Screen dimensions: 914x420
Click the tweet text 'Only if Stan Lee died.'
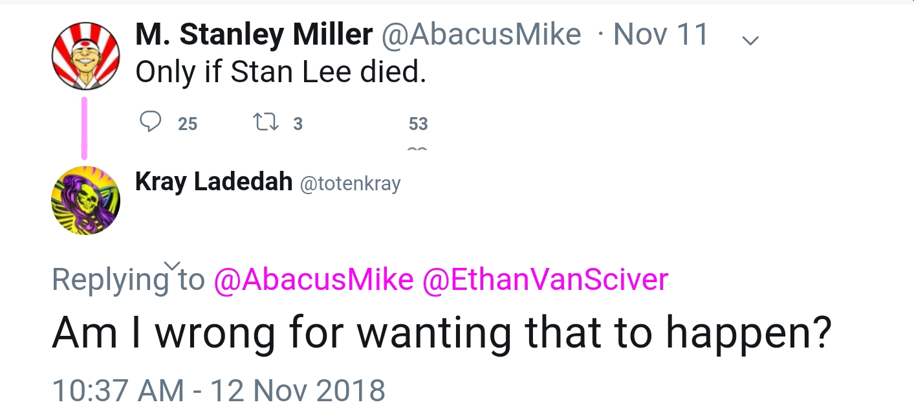click(x=281, y=73)
